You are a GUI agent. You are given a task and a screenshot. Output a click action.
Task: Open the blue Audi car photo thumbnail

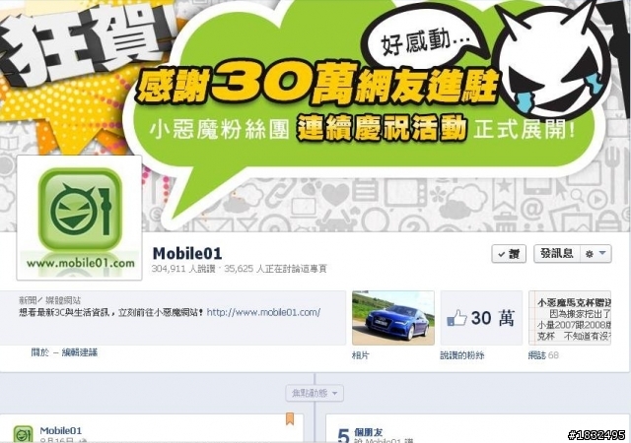[393, 318]
